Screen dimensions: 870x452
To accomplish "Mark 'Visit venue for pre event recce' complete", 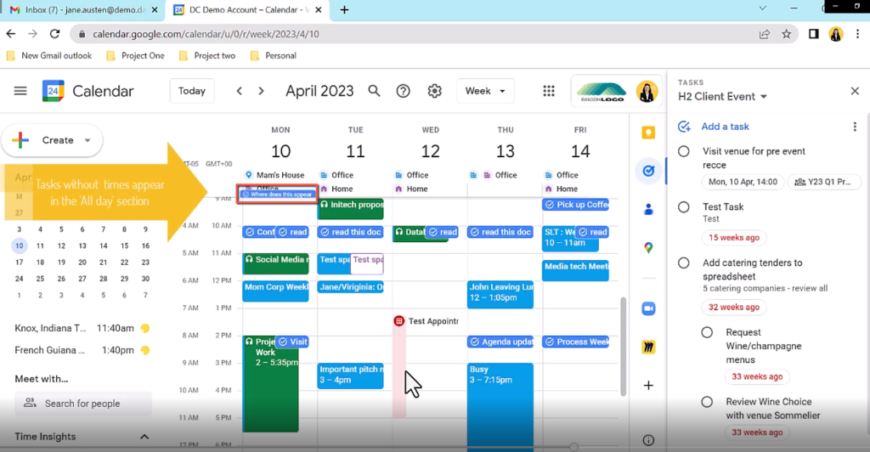I will [x=684, y=151].
